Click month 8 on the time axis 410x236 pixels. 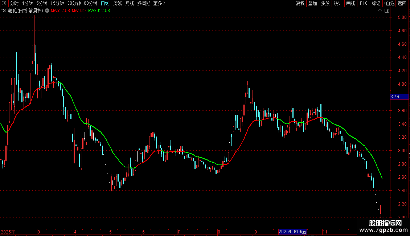(x=219, y=232)
